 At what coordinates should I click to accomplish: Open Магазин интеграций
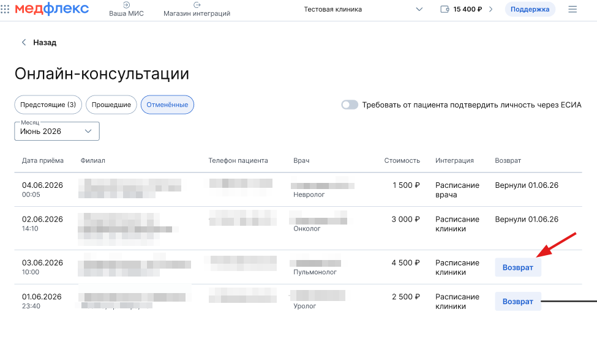(197, 9)
